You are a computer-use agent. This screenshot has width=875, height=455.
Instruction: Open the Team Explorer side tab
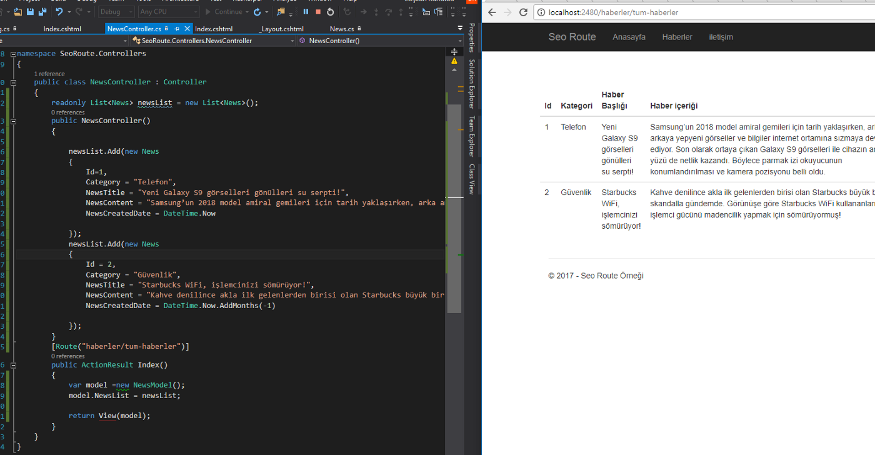tap(472, 136)
